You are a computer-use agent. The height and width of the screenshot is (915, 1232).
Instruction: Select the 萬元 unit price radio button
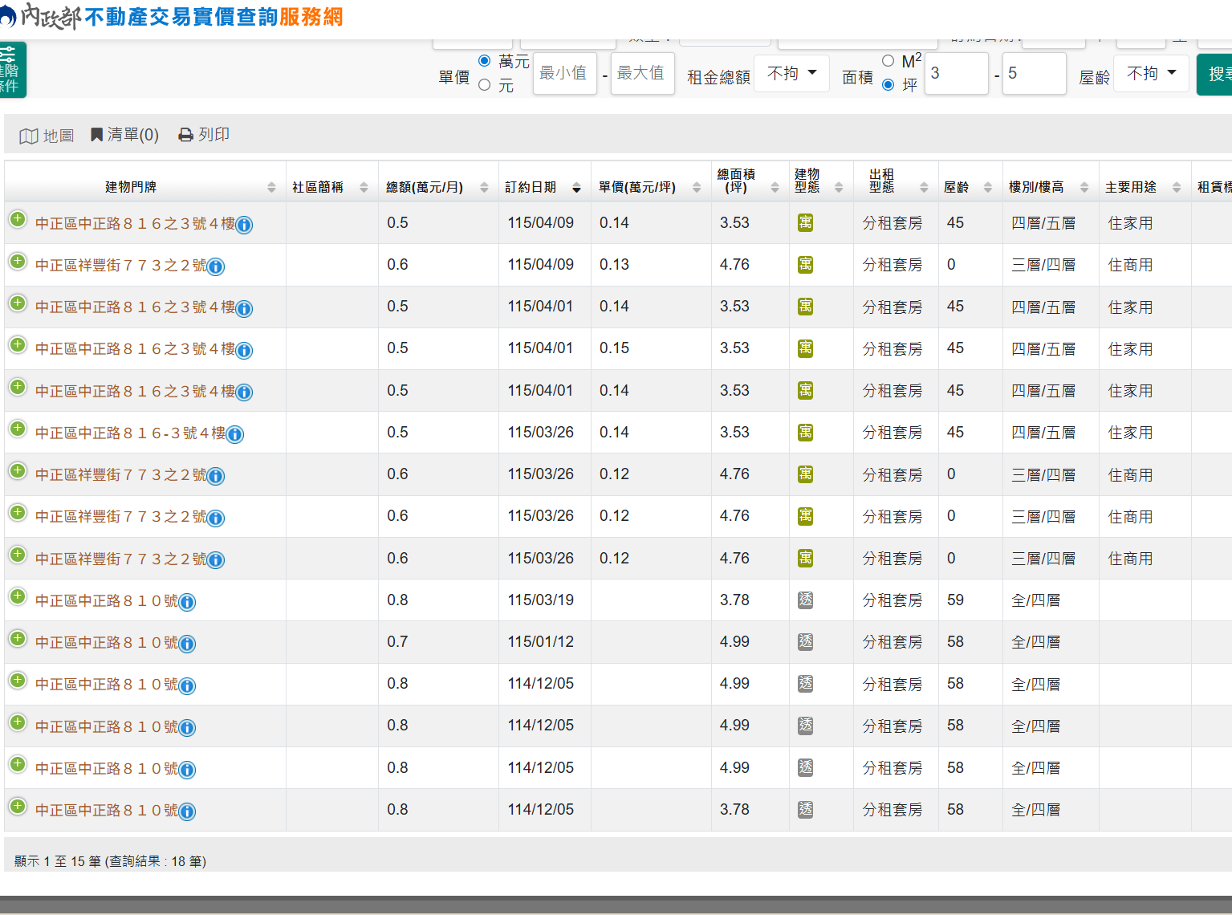click(484, 61)
